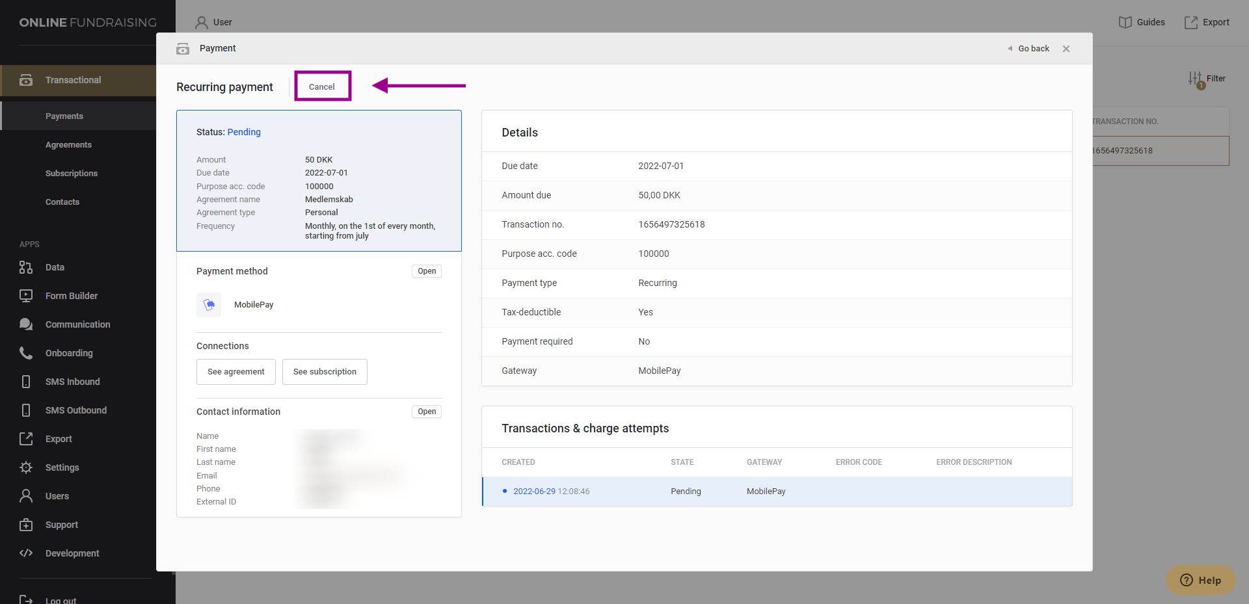Click transaction number 1656497325618 in Details
Screen dimensions: 1249x604
(x=671, y=224)
